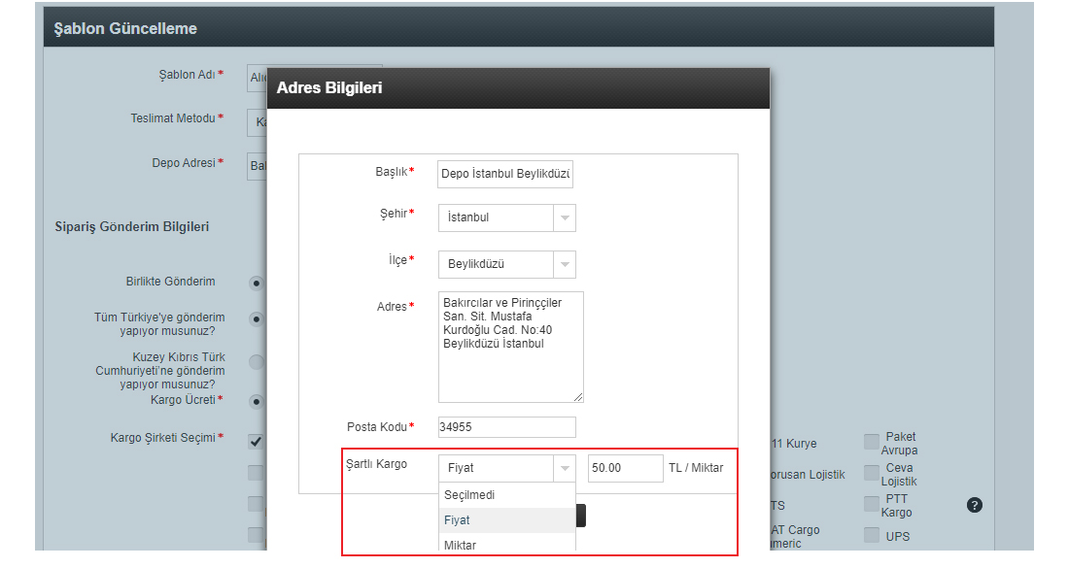Choose the Fiyat option in list

pos(458,520)
